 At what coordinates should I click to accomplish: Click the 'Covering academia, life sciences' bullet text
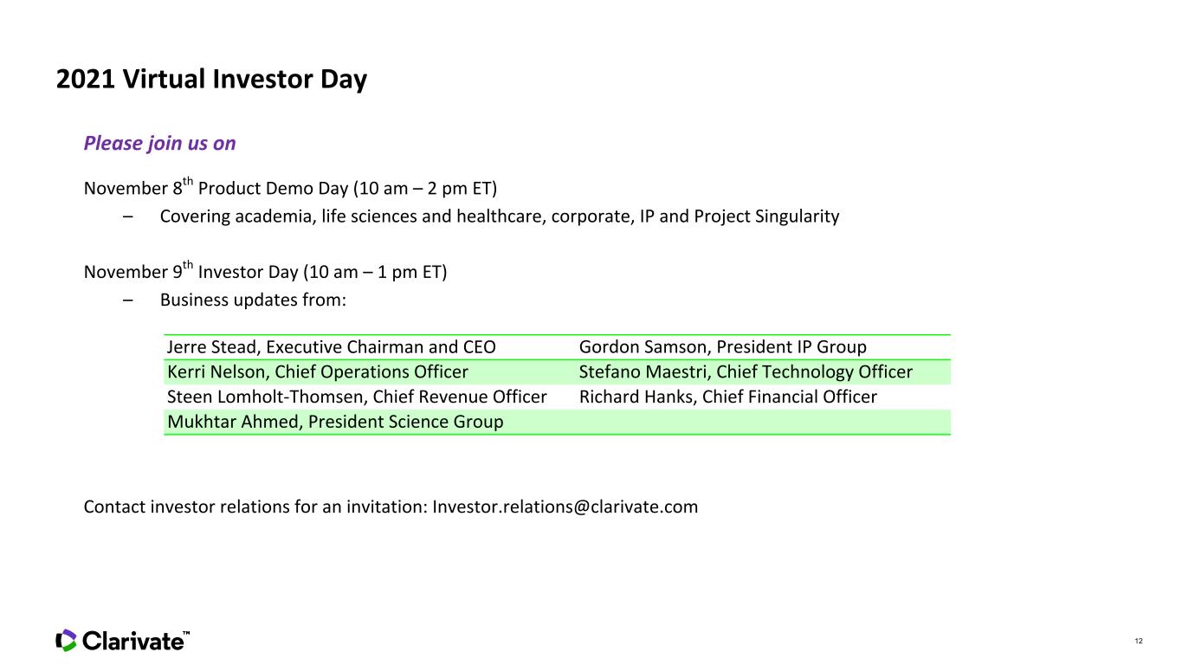click(500, 216)
